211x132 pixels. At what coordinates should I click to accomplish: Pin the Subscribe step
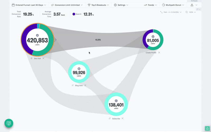(110, 118)
